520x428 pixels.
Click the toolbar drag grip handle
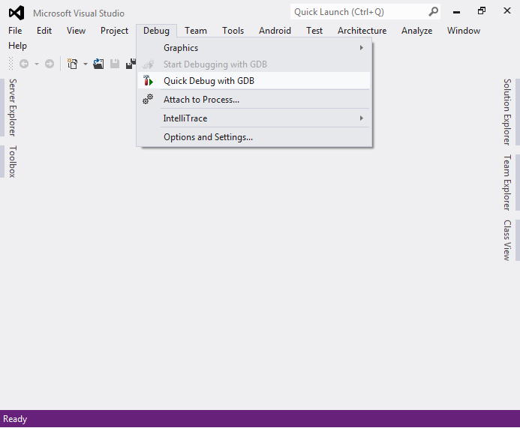[11, 64]
